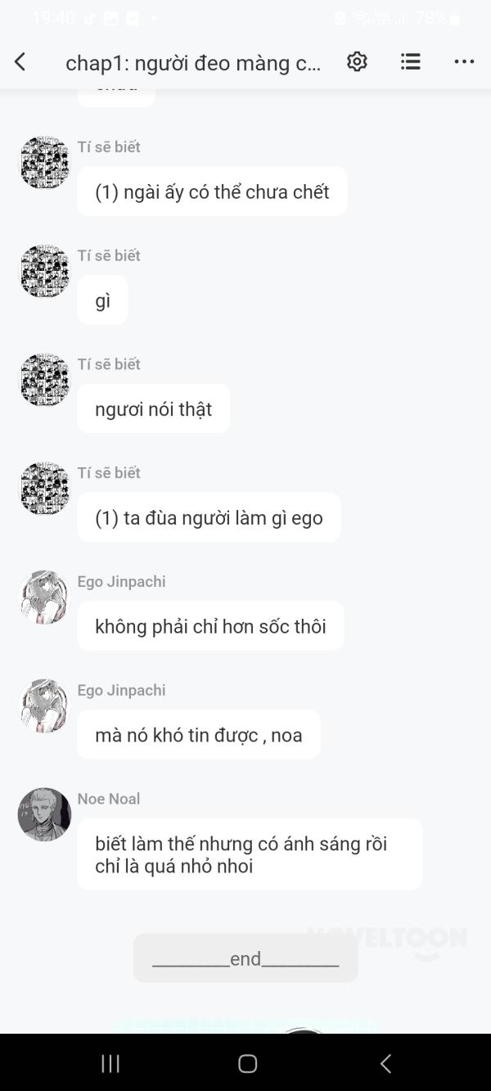Tap the "biết làm thế nhưng có ánh sáng" bubble
Image resolution: width=491 pixels, height=1091 pixels.
click(x=250, y=854)
